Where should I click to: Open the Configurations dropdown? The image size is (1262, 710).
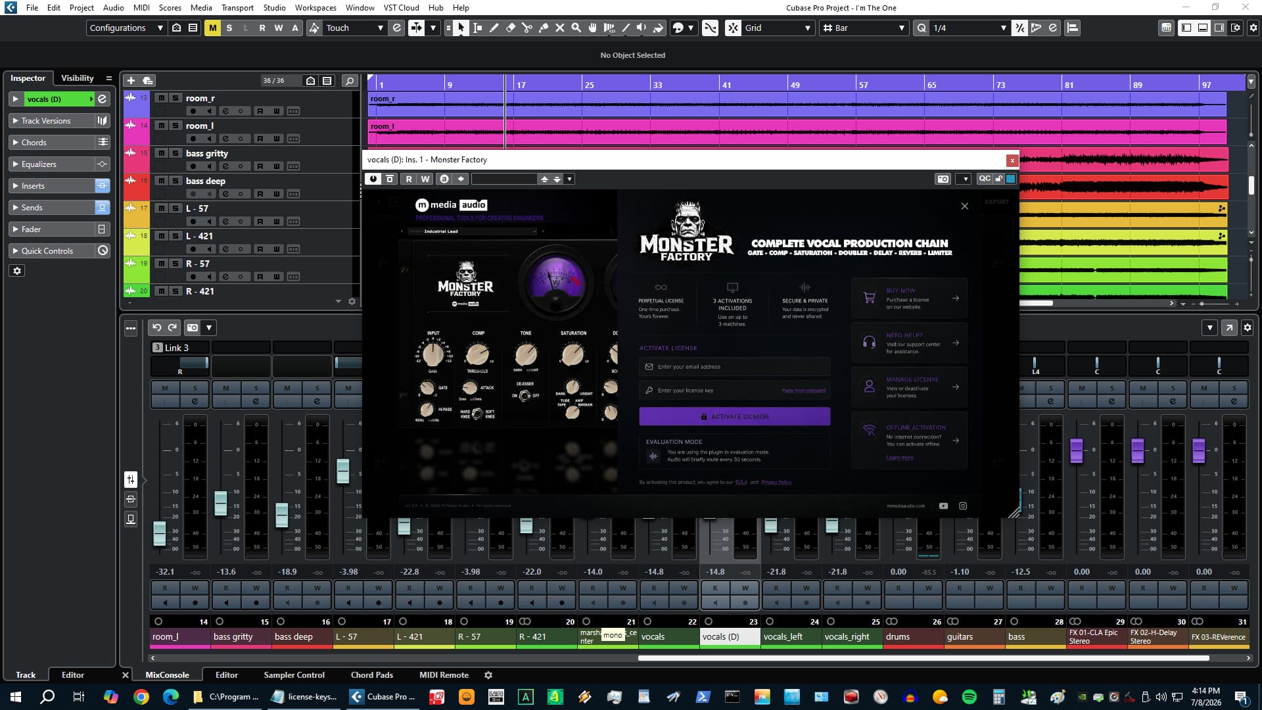(126, 28)
